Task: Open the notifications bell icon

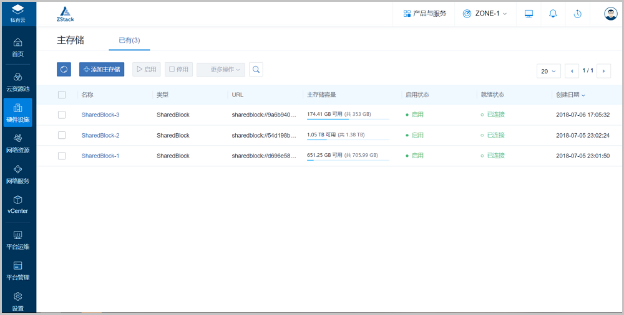Action: [x=553, y=14]
